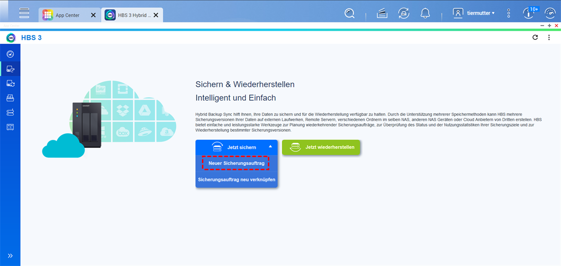Viewport: 561px width, 266px height.
Task: Open Jobs in HBS sidebar
Action: pyautogui.click(x=10, y=98)
